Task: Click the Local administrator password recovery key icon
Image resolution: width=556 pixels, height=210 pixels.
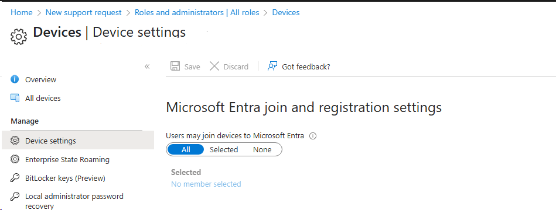Action: point(15,197)
